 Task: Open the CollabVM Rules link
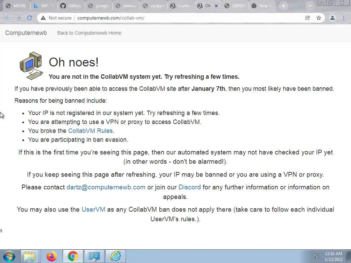(x=90, y=130)
